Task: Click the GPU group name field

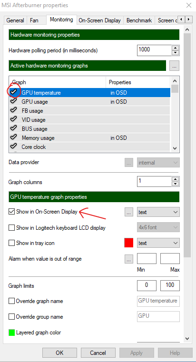Action: [x=158, y=316]
